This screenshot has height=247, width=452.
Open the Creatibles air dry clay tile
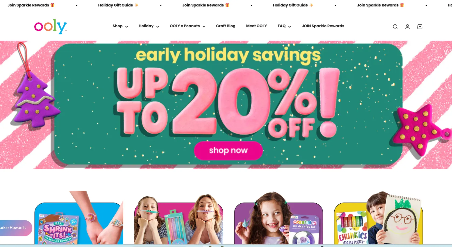coord(278,218)
